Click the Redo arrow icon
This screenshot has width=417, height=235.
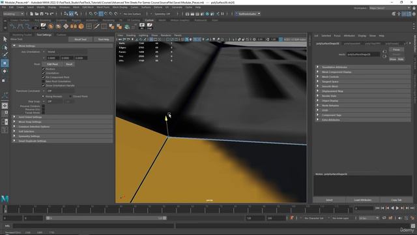51,14
